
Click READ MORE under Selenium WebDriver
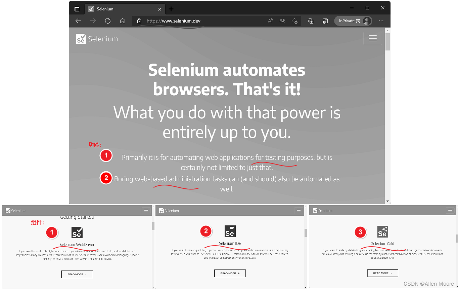(77, 274)
